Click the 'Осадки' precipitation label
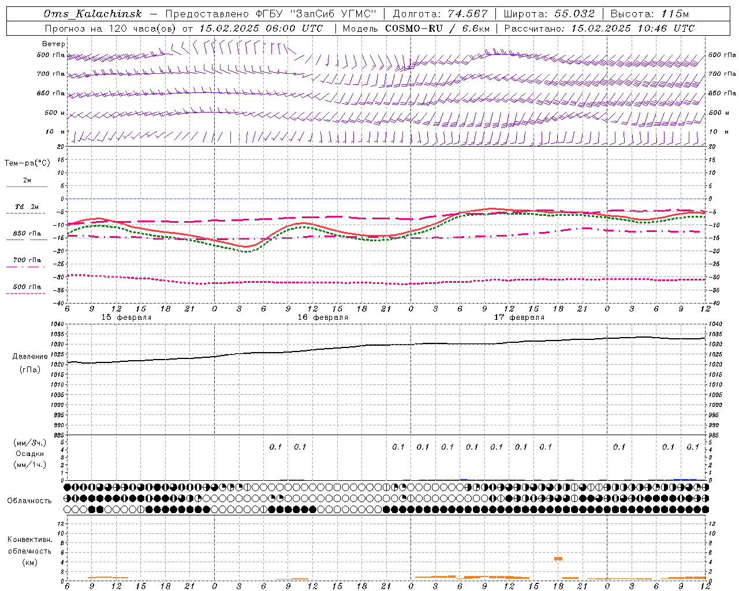This screenshot has width=739, height=591. pos(30,454)
